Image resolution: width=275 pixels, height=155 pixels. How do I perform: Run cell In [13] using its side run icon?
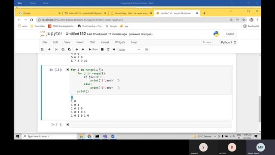click(x=67, y=70)
